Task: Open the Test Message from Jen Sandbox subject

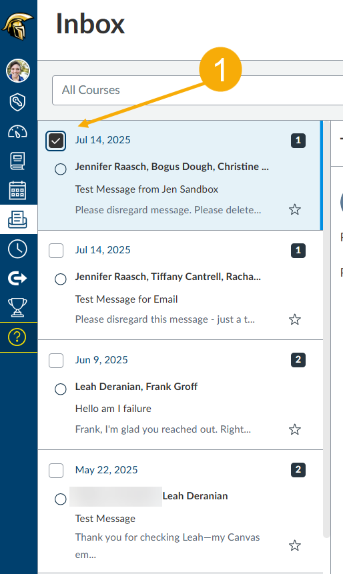Action: pyautogui.click(x=147, y=189)
